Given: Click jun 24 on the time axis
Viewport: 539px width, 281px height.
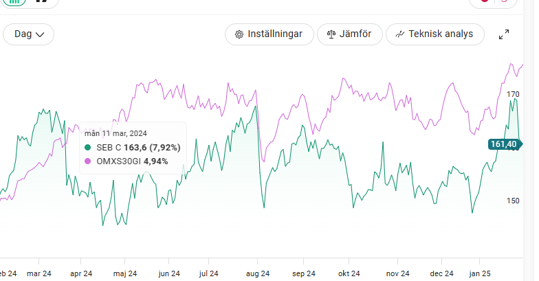Looking at the screenshot, I should click(169, 273).
